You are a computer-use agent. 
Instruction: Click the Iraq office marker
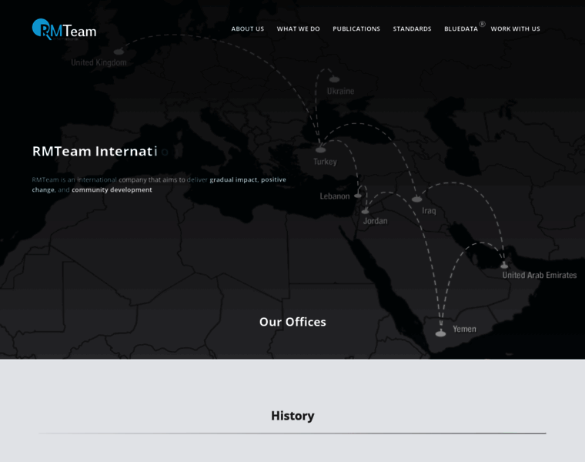pos(416,199)
